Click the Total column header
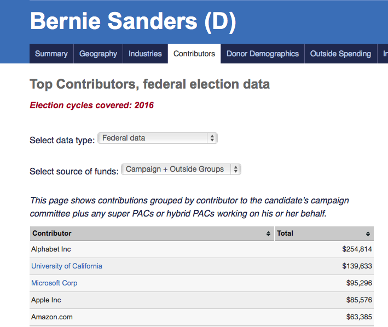This screenshot has width=388, height=327. (285, 233)
